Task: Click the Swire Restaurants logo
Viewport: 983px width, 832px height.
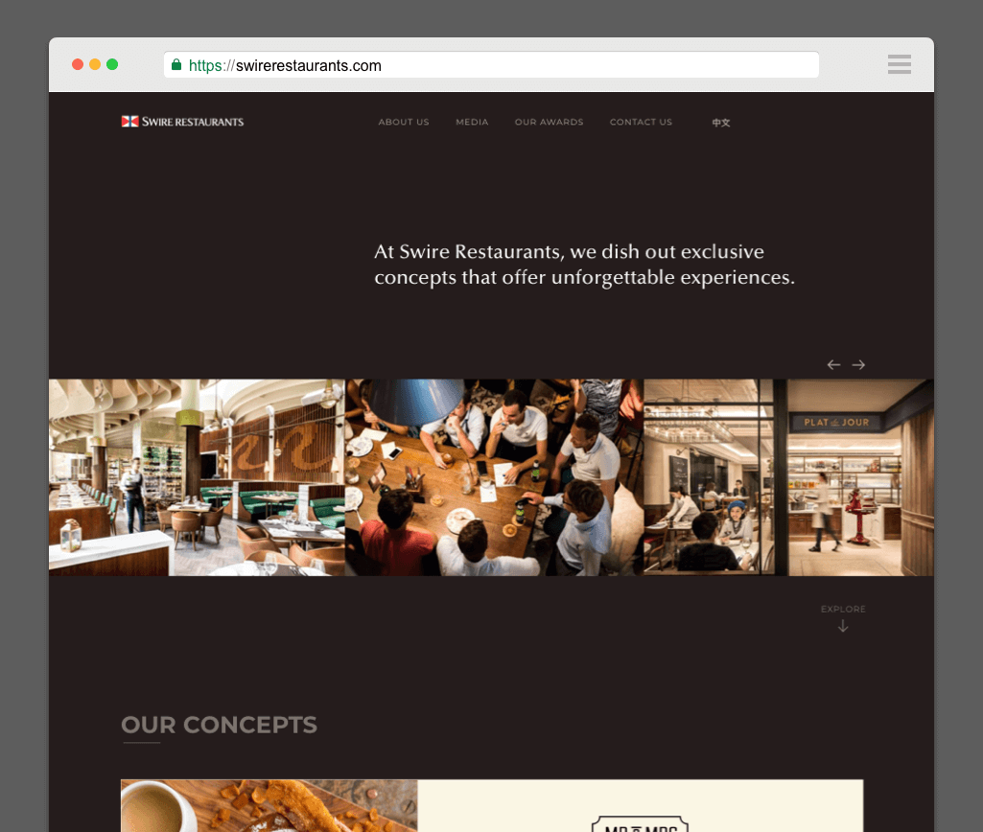Action: tap(182, 122)
